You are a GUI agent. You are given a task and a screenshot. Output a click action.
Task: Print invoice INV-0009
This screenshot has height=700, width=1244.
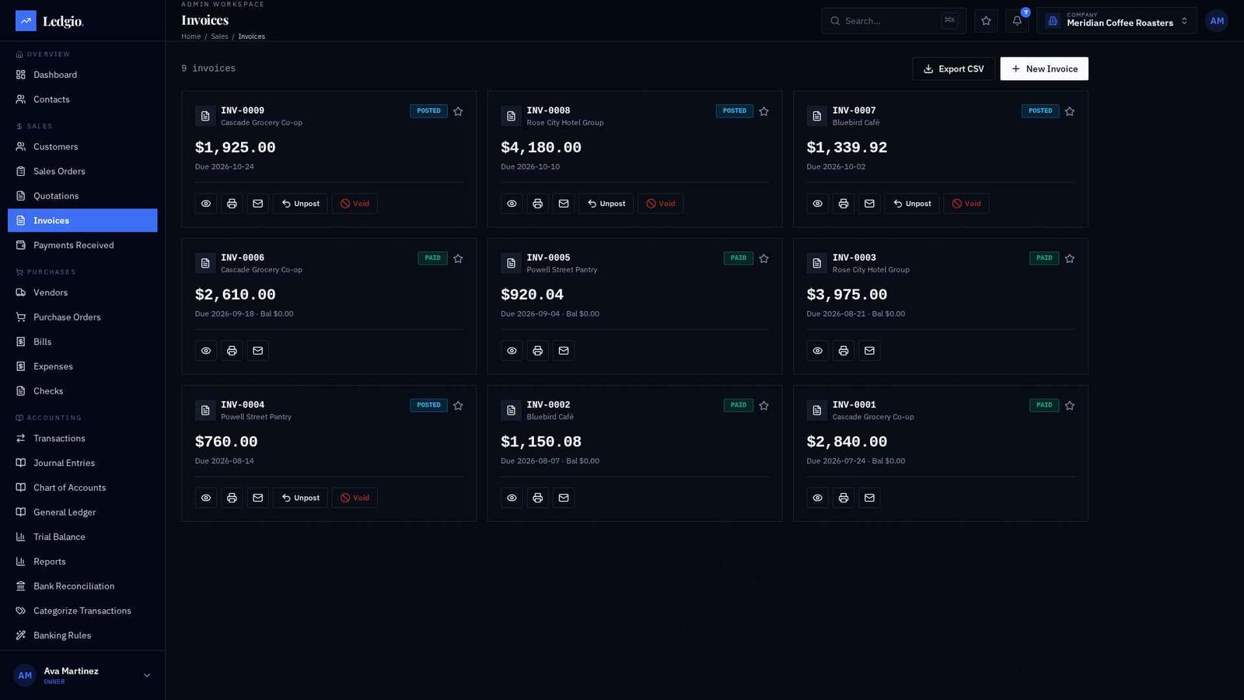(x=232, y=204)
